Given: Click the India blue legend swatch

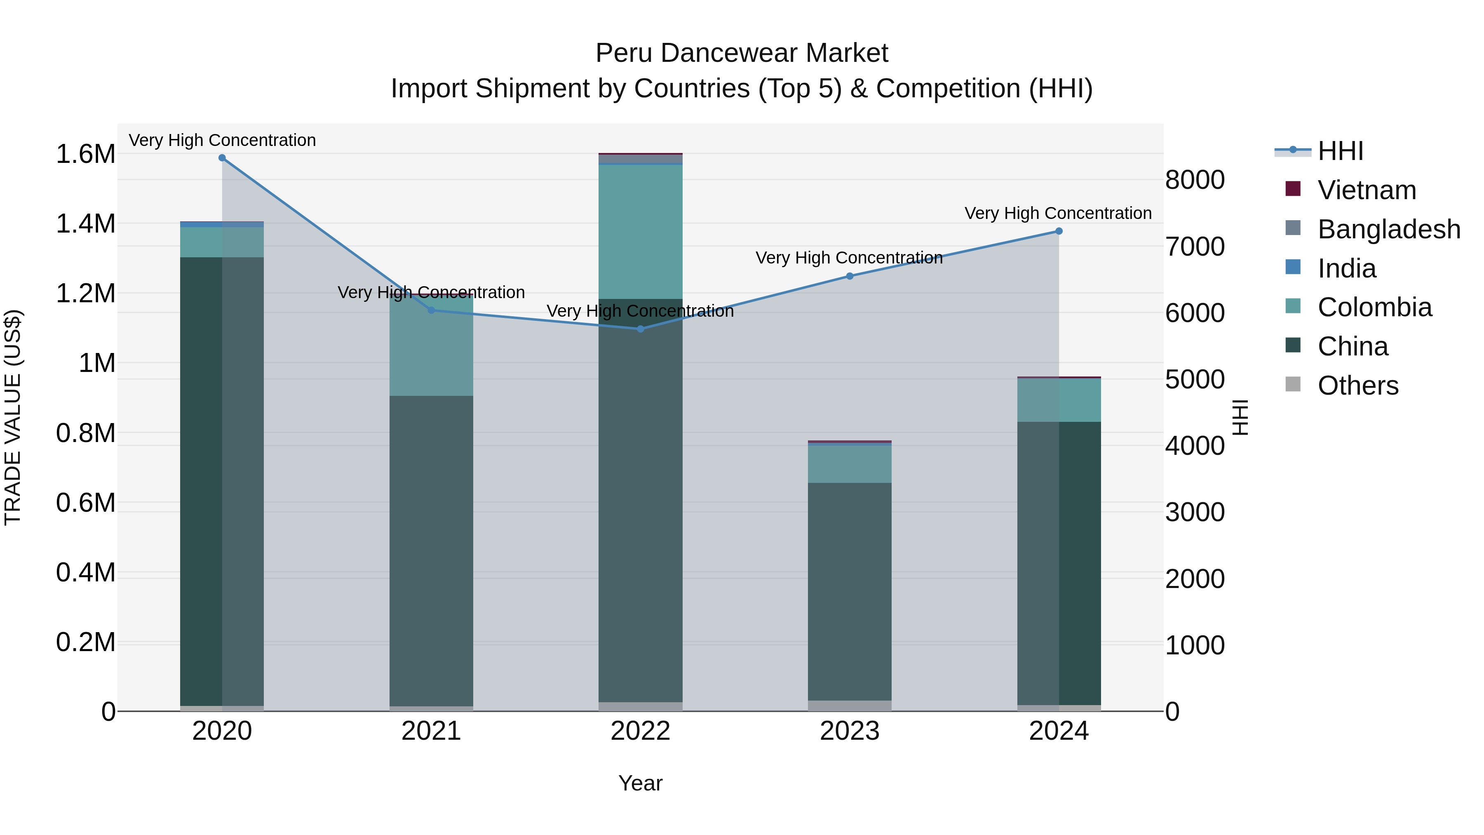Looking at the screenshot, I should point(1293,267).
